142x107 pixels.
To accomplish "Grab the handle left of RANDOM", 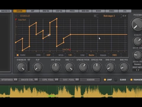I will (81, 80).
